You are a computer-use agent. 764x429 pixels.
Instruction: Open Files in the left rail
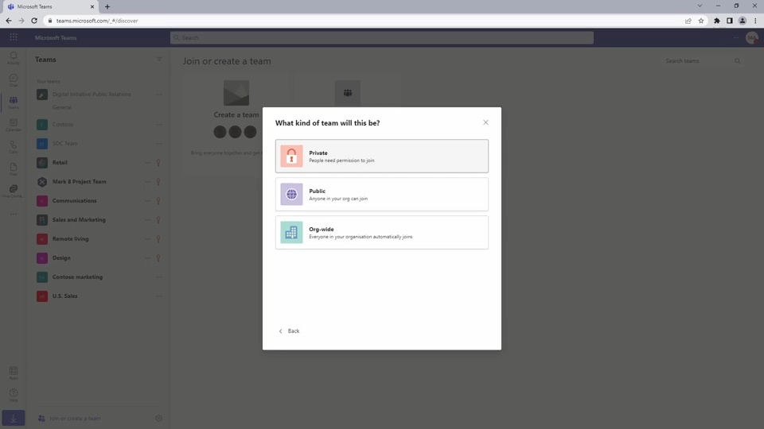click(x=14, y=169)
